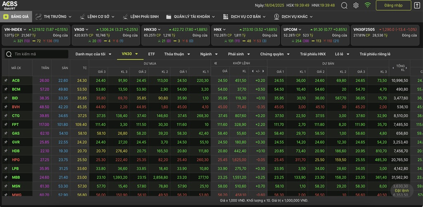The image size is (423, 207).
Task: Click the HPG ticker symbol
Action: (16, 160)
